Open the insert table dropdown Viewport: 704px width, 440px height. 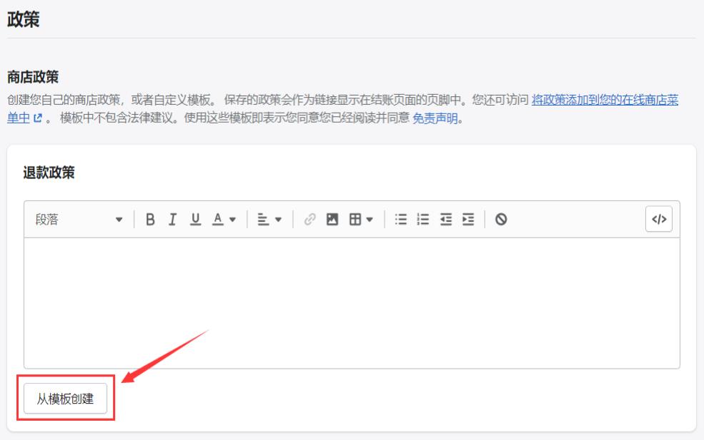point(361,220)
